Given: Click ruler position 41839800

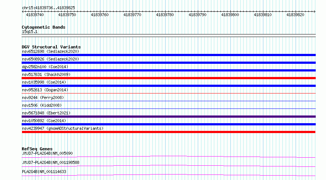Looking at the screenshot, I should click(x=230, y=15).
